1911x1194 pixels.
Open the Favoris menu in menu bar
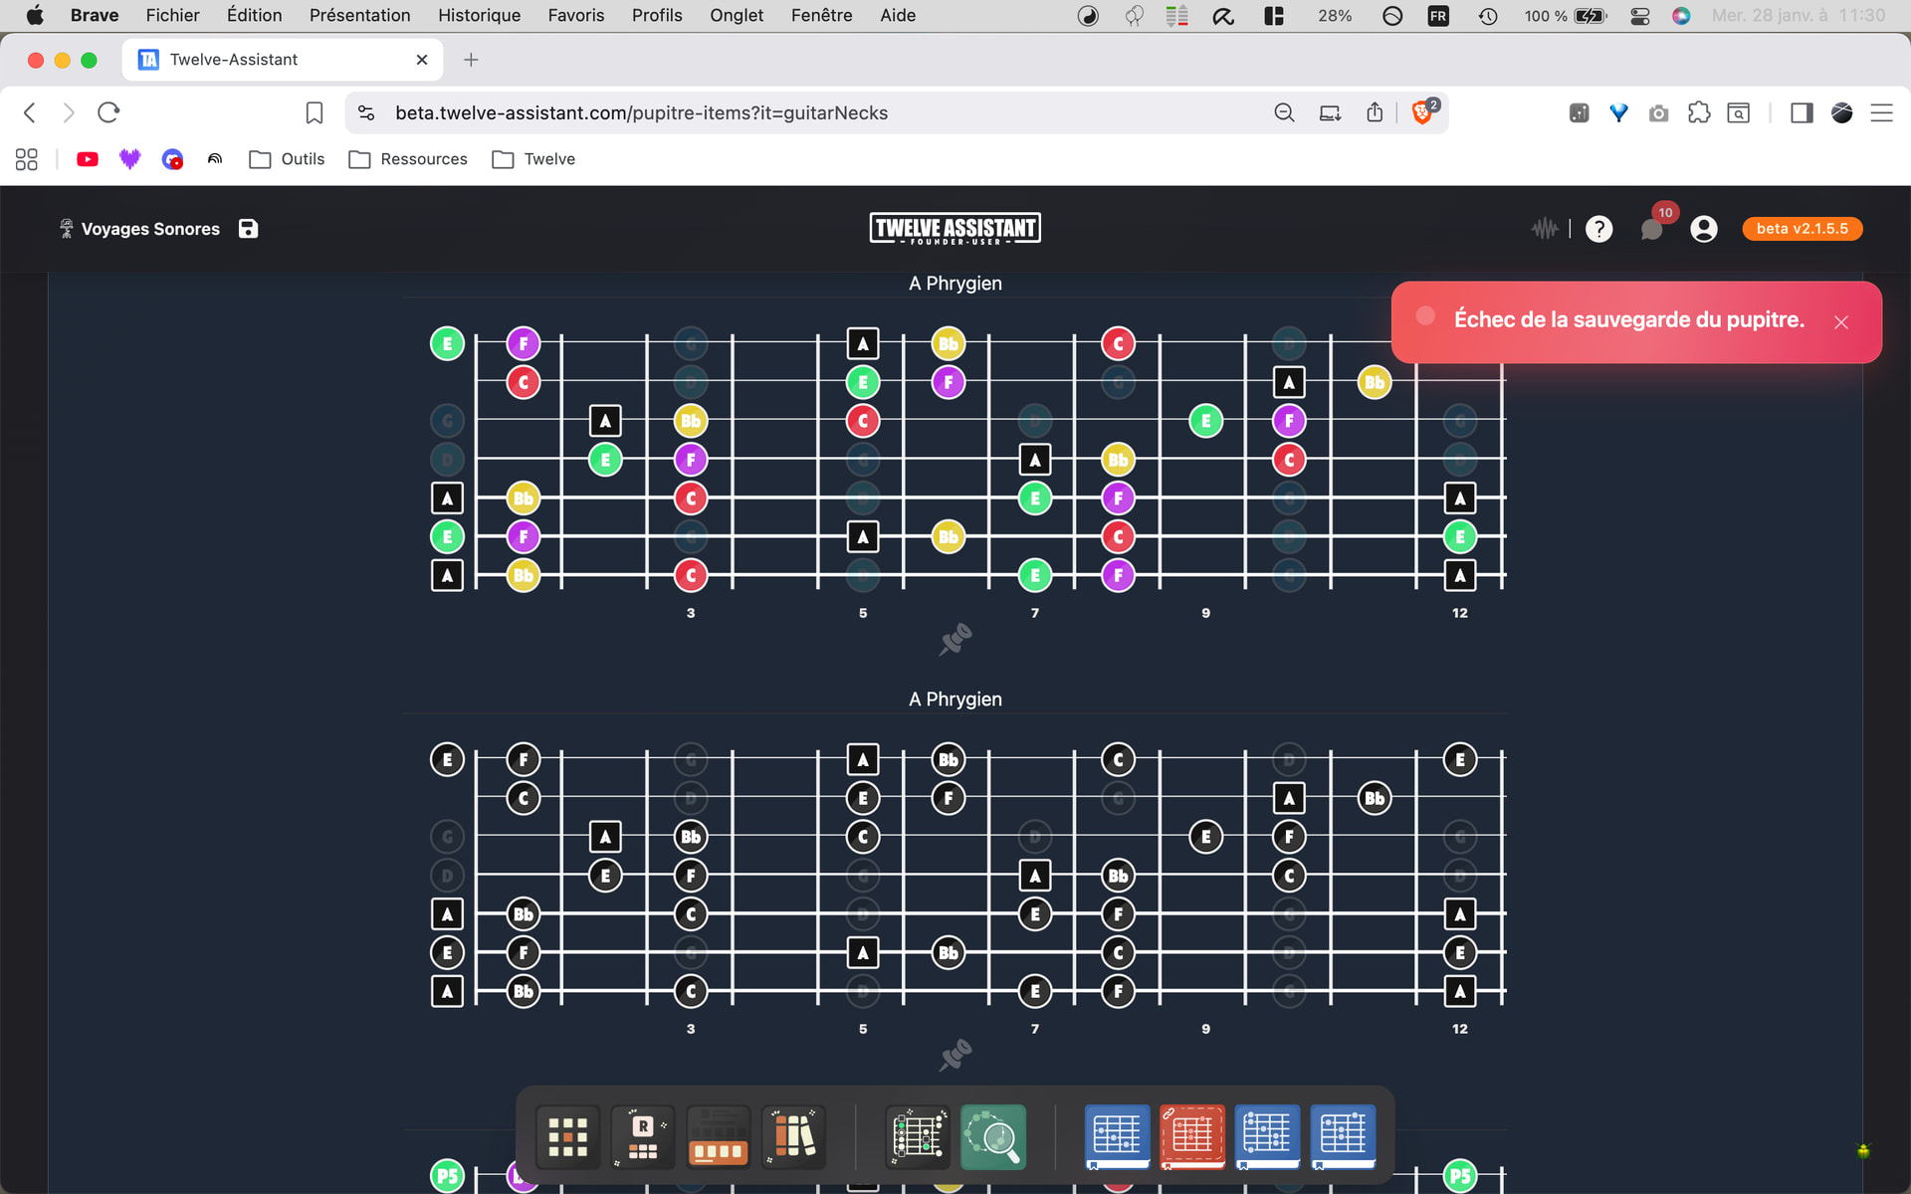pos(575,15)
